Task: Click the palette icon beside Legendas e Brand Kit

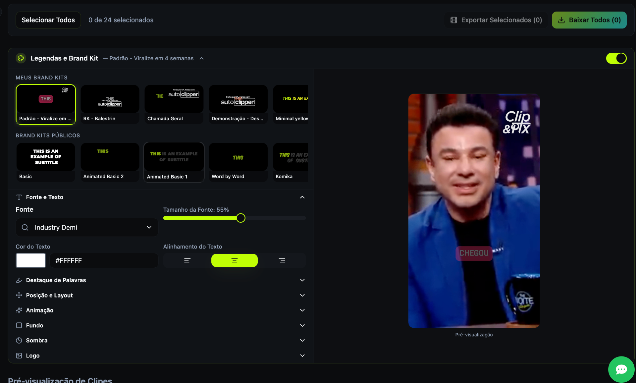Action: pyautogui.click(x=21, y=58)
